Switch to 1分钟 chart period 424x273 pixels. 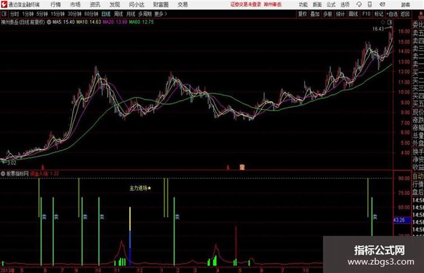(x=28, y=14)
